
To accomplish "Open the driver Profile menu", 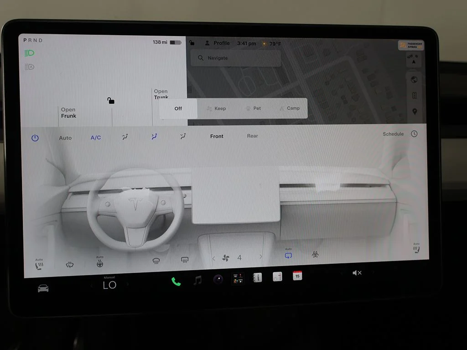I will click(218, 43).
